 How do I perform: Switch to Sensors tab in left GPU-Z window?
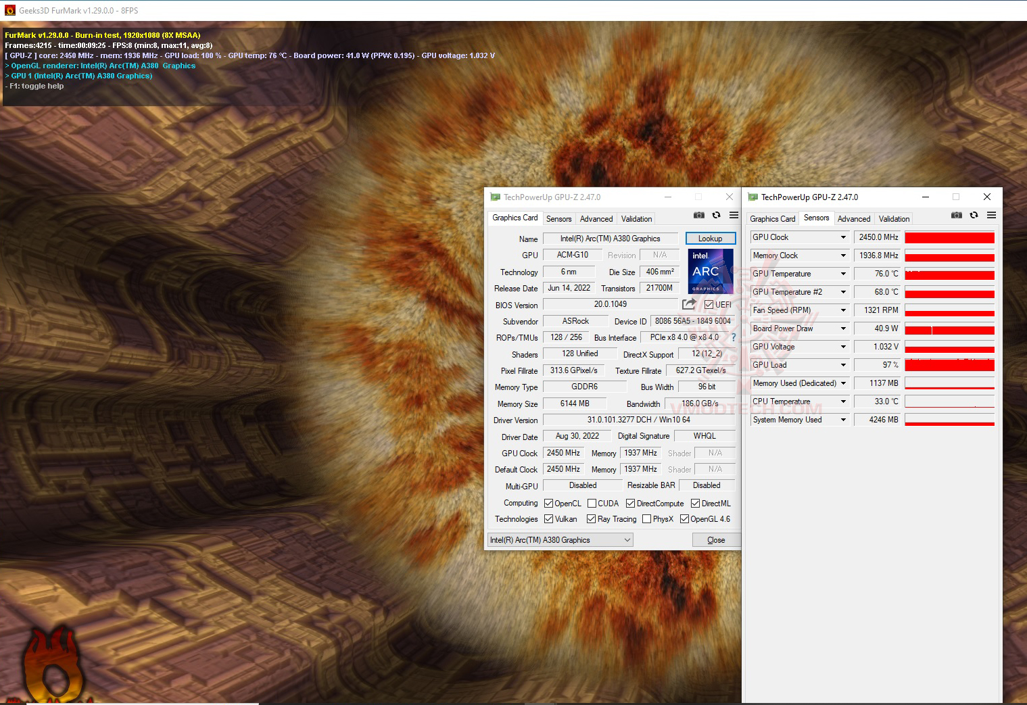pyautogui.click(x=559, y=219)
